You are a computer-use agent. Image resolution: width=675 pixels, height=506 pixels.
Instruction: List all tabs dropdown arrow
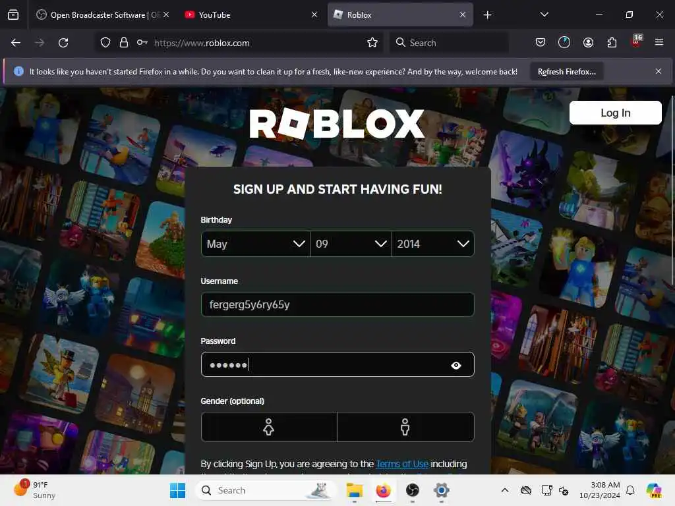(x=544, y=14)
